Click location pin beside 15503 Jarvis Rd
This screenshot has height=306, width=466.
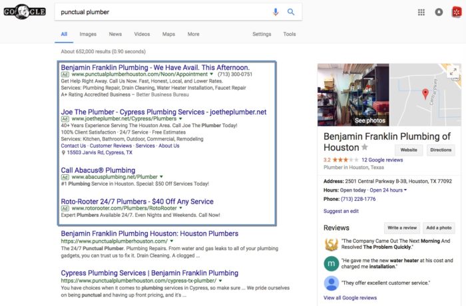[x=63, y=153]
